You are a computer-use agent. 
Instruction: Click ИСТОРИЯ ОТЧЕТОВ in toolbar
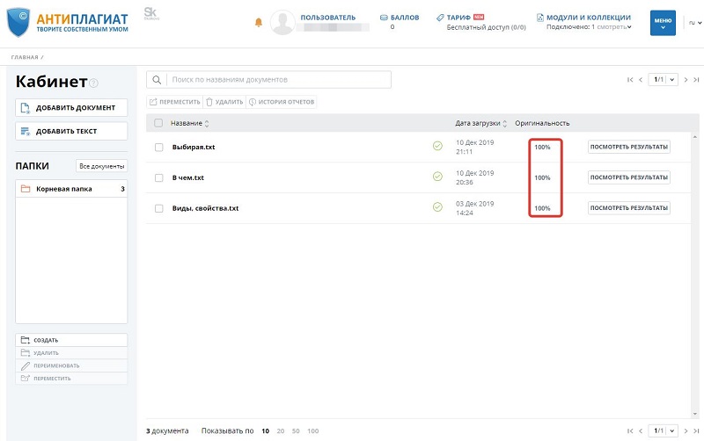(x=282, y=102)
